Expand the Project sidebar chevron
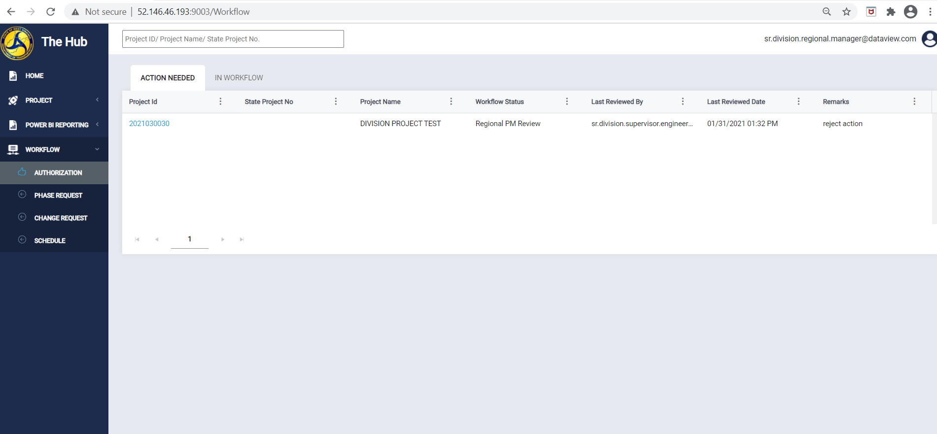This screenshot has height=434, width=937. tap(97, 100)
